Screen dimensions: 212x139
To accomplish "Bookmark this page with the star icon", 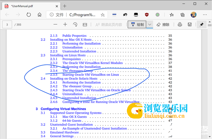I will pyautogui.click(x=102, y=15).
